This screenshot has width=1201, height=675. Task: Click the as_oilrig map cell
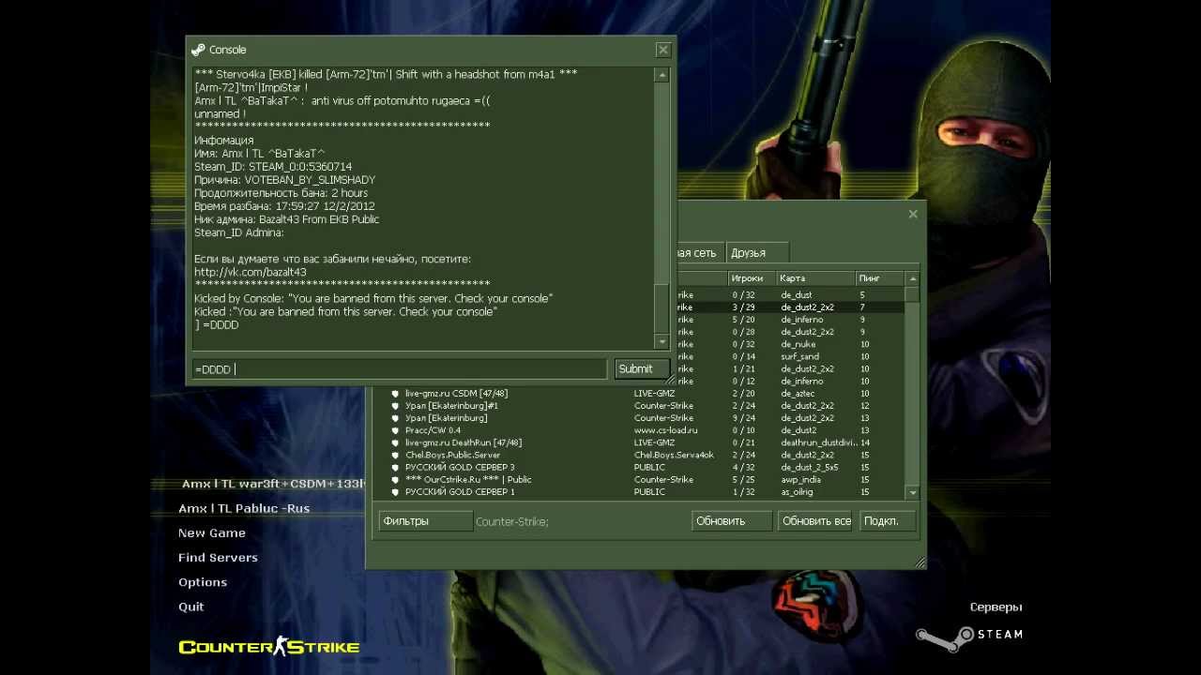click(797, 492)
